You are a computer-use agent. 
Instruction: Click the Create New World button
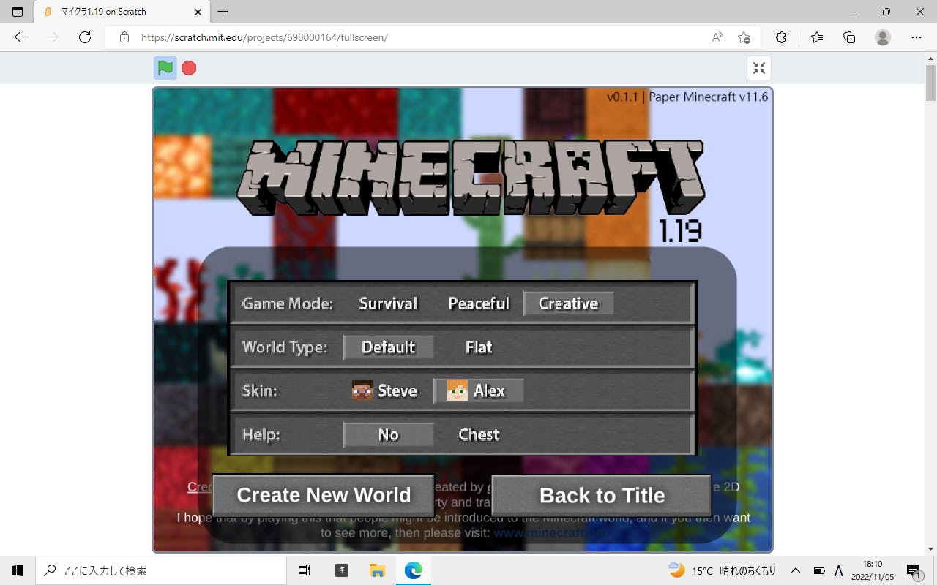pyautogui.click(x=324, y=495)
